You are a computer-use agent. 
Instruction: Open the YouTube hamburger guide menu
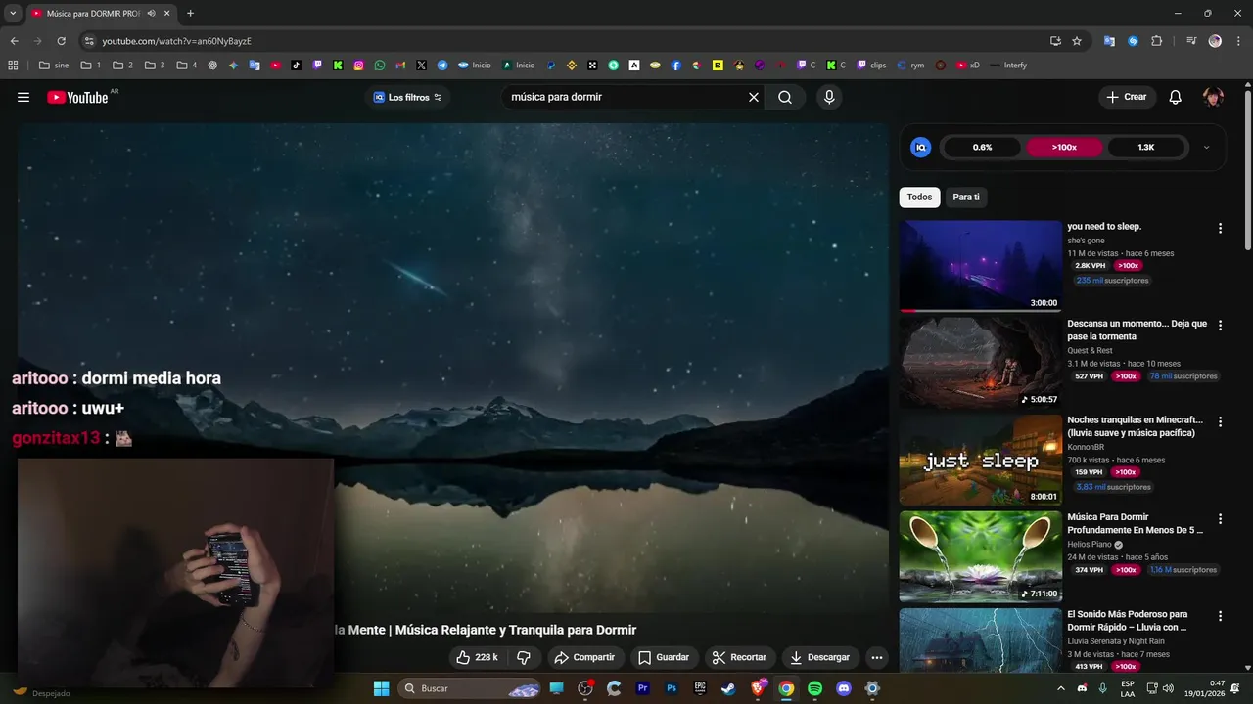pyautogui.click(x=23, y=97)
